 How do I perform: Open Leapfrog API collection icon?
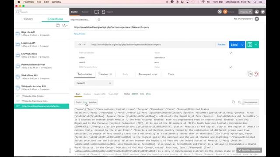click(x=17, y=44)
